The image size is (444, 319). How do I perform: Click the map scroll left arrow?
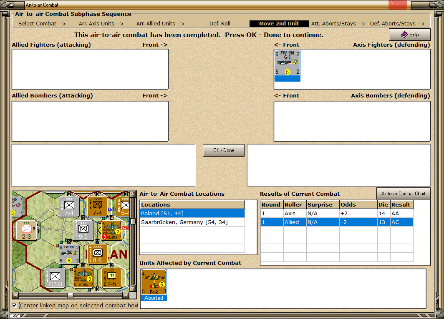(x=15, y=295)
